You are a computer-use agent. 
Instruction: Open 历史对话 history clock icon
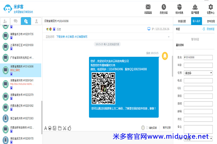(163, 7)
